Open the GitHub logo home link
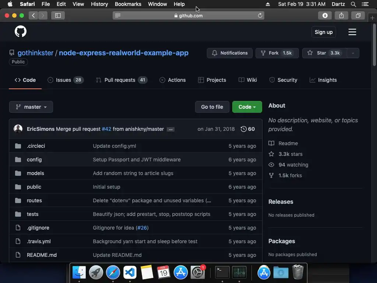 pyautogui.click(x=21, y=32)
